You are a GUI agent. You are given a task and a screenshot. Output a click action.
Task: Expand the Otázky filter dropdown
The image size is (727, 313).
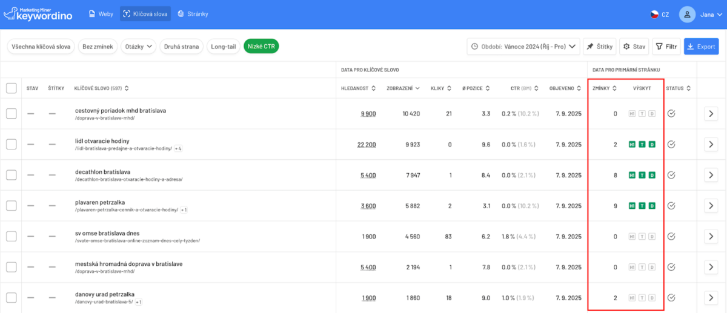[139, 47]
